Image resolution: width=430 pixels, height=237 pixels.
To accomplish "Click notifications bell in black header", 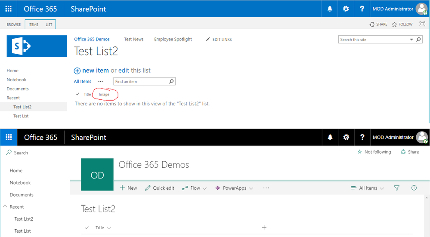I will [330, 137].
